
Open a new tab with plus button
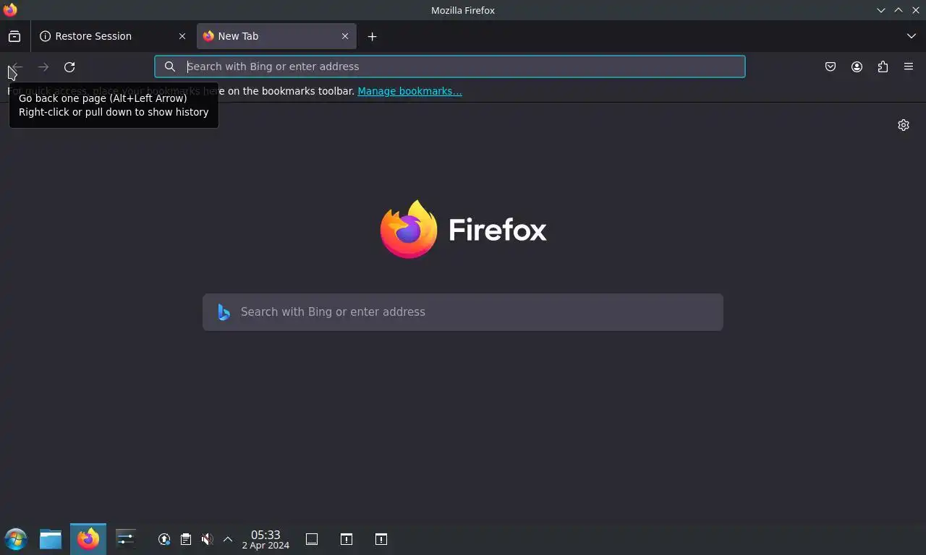pyautogui.click(x=372, y=36)
